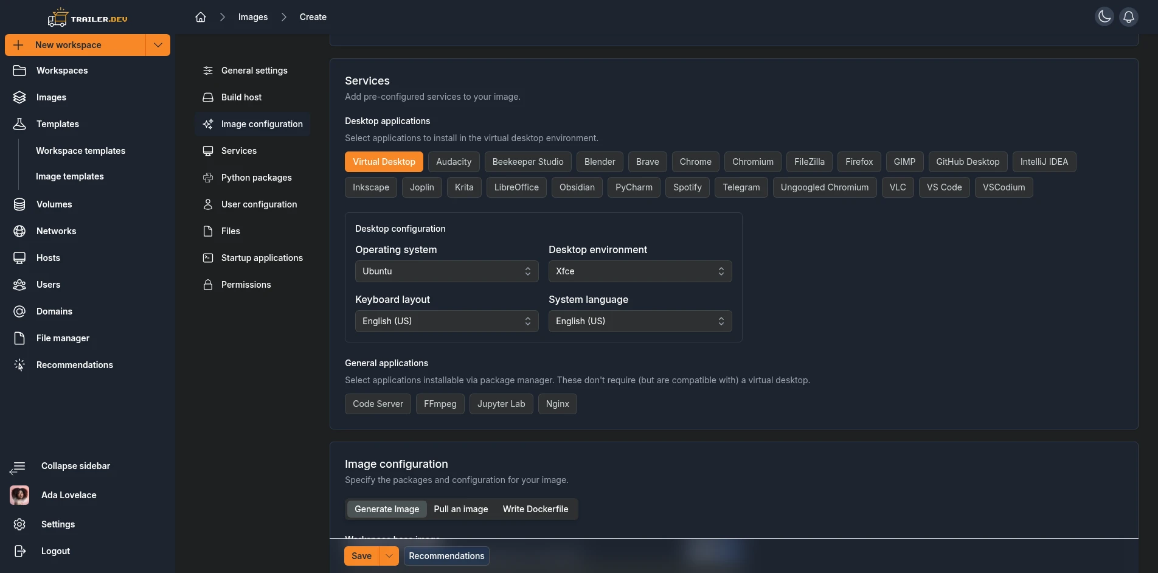Toggle the VS Code application chip

pos(944,187)
